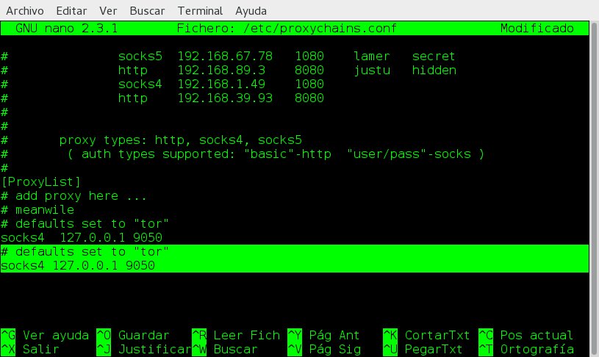Click the non-highlighted 'socks4 127.0.0.1 9050' line

(82, 238)
